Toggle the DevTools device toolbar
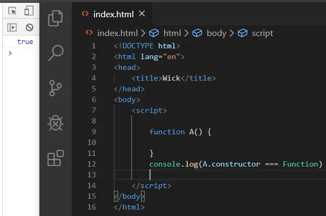Viewport: 326px width, 216px height. [29, 11]
